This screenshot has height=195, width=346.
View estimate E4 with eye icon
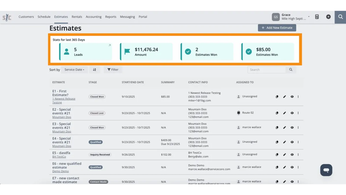pos(292,142)
